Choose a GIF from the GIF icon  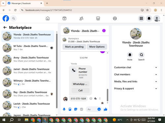pyautogui.click(x=82, y=109)
